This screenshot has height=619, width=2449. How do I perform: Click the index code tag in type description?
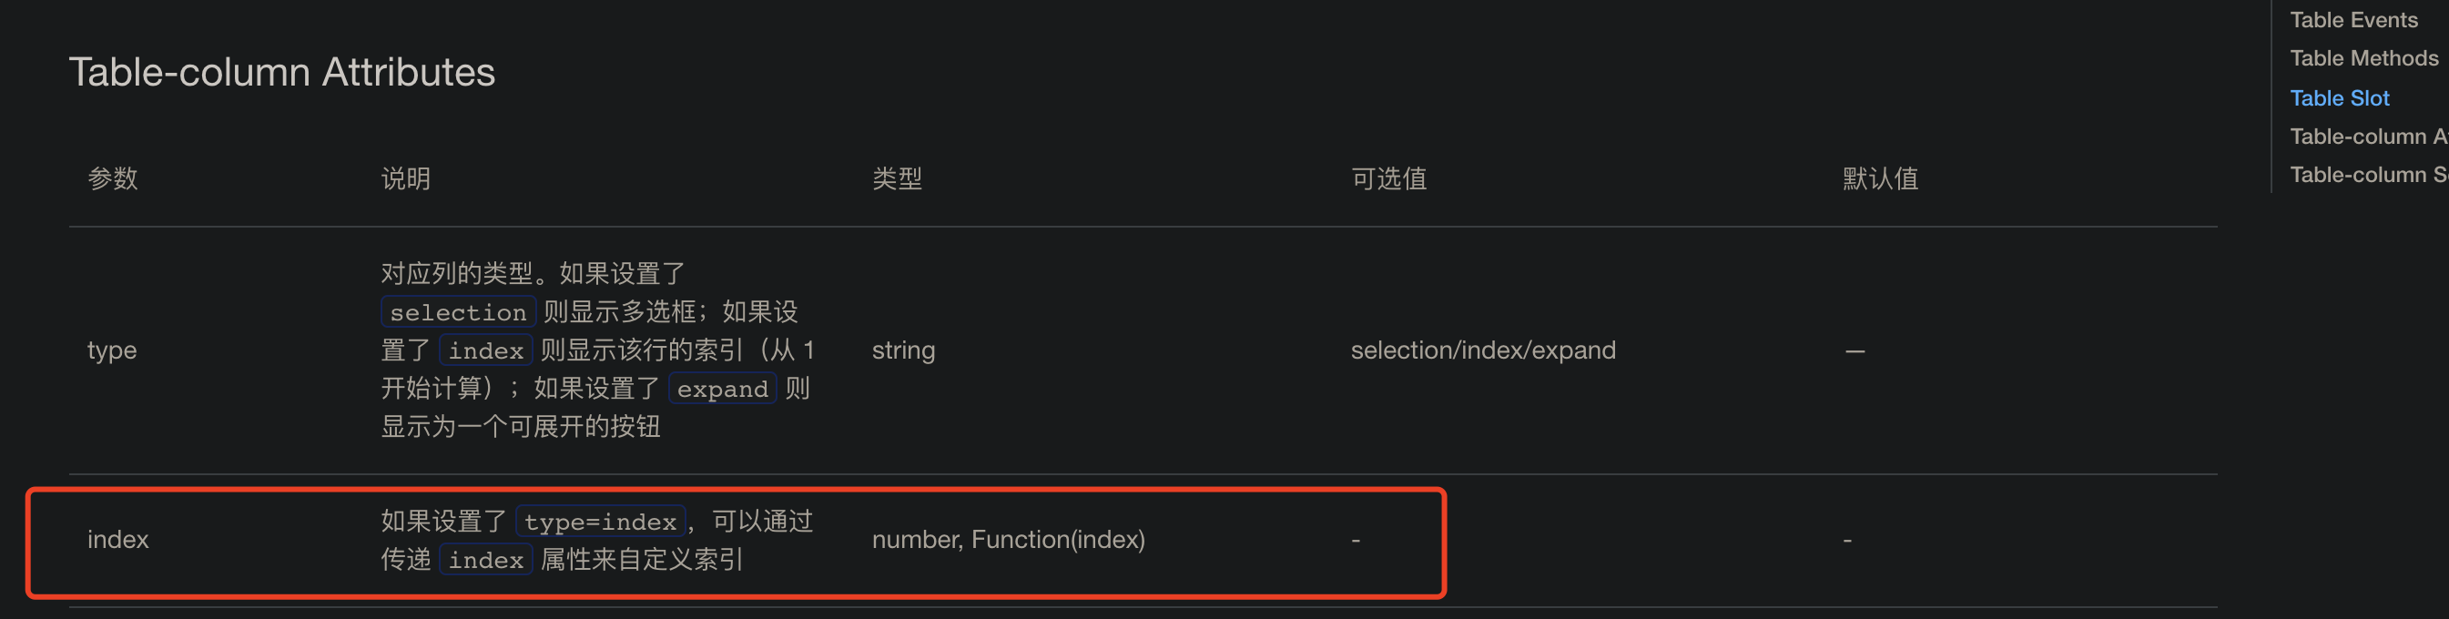tap(485, 350)
